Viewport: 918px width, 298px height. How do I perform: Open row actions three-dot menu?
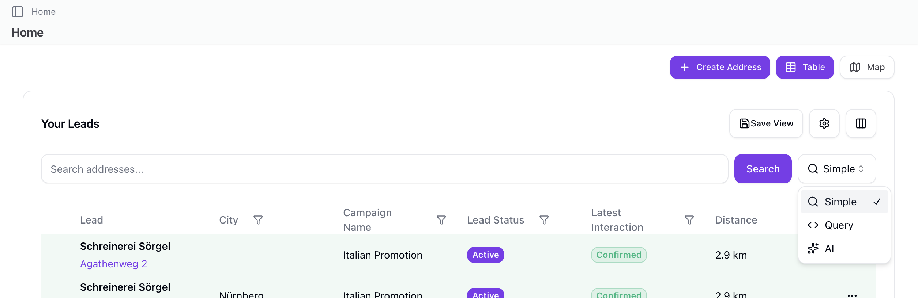click(852, 295)
